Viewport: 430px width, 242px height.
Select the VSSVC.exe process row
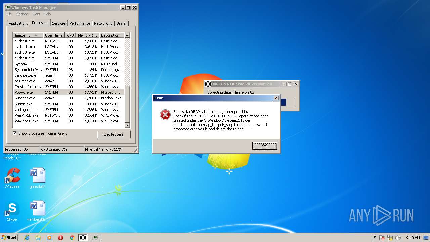pos(69,92)
